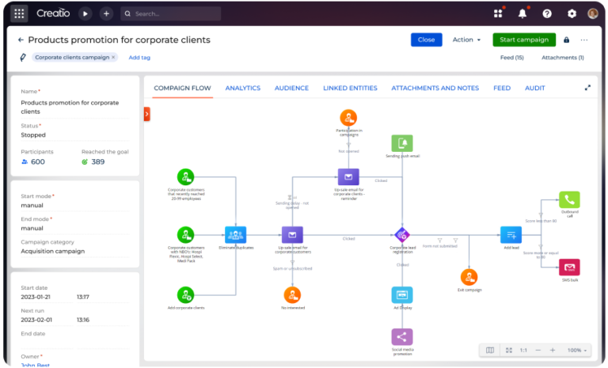Open the Start mode field
This screenshot has width=608, height=368.
click(74, 205)
